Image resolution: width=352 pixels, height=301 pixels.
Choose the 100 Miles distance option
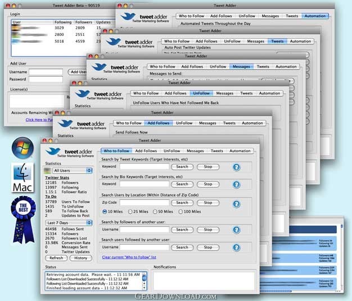(180, 212)
